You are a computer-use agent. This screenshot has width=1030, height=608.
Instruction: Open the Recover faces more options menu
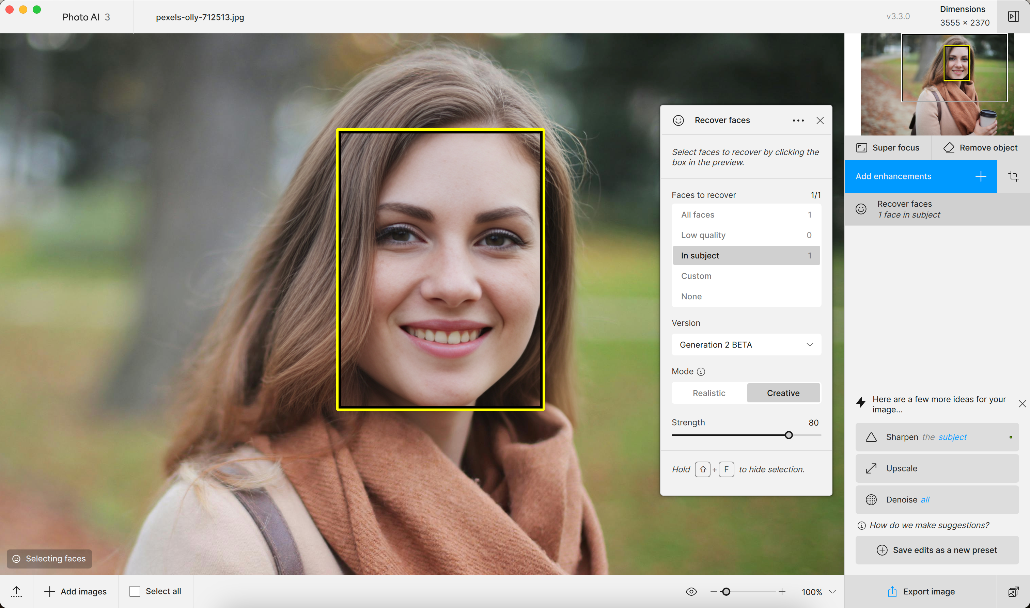(x=798, y=121)
